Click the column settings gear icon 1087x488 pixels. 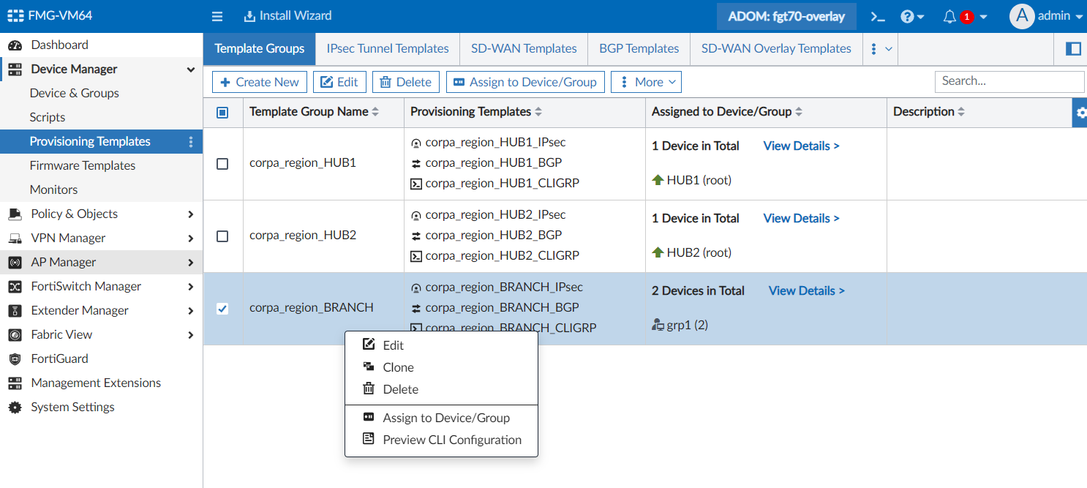(1080, 113)
